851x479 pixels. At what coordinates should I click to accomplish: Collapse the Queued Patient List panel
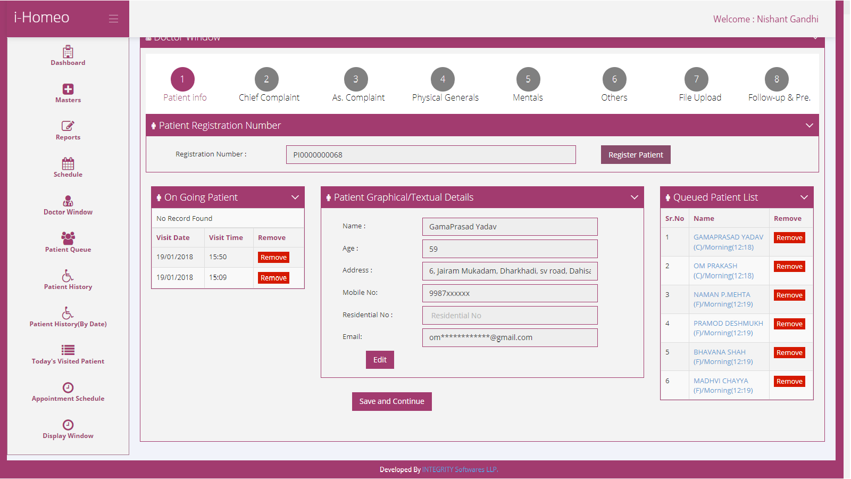tap(804, 197)
